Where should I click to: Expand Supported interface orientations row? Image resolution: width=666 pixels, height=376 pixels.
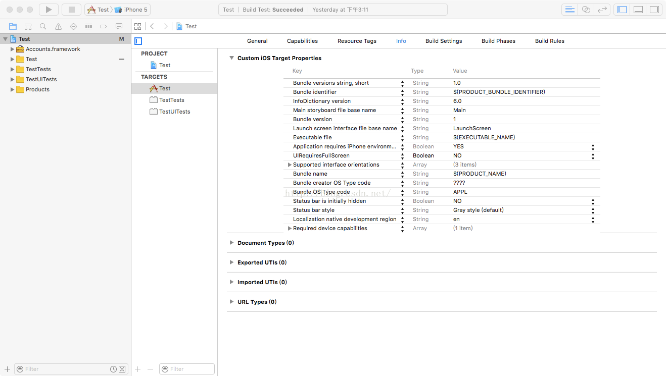[290, 165]
